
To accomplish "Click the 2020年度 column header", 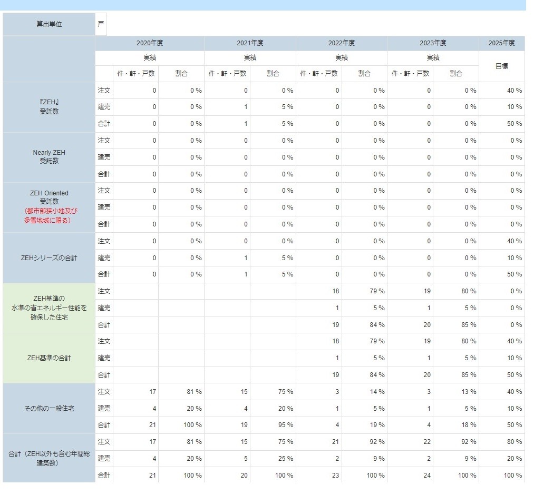I will 150,43.
